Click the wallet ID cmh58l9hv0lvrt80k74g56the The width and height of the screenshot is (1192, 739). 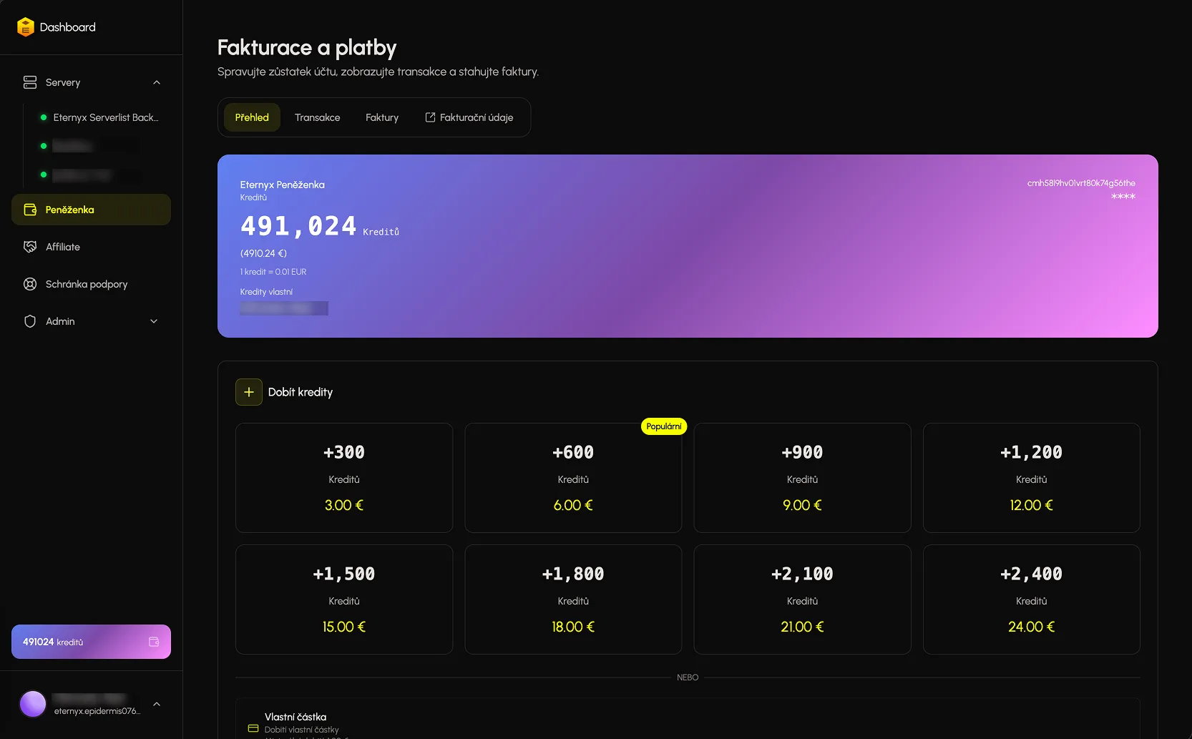click(x=1081, y=183)
